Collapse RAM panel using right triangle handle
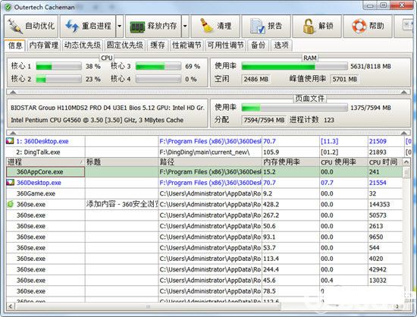The width and height of the screenshot is (417, 317). tap(403, 92)
